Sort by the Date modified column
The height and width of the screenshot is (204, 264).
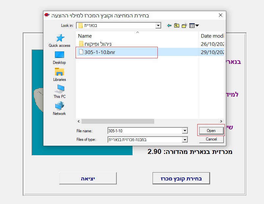pyautogui.click(x=212, y=36)
